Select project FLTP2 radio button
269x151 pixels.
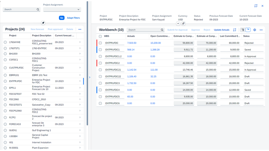pos(5,117)
